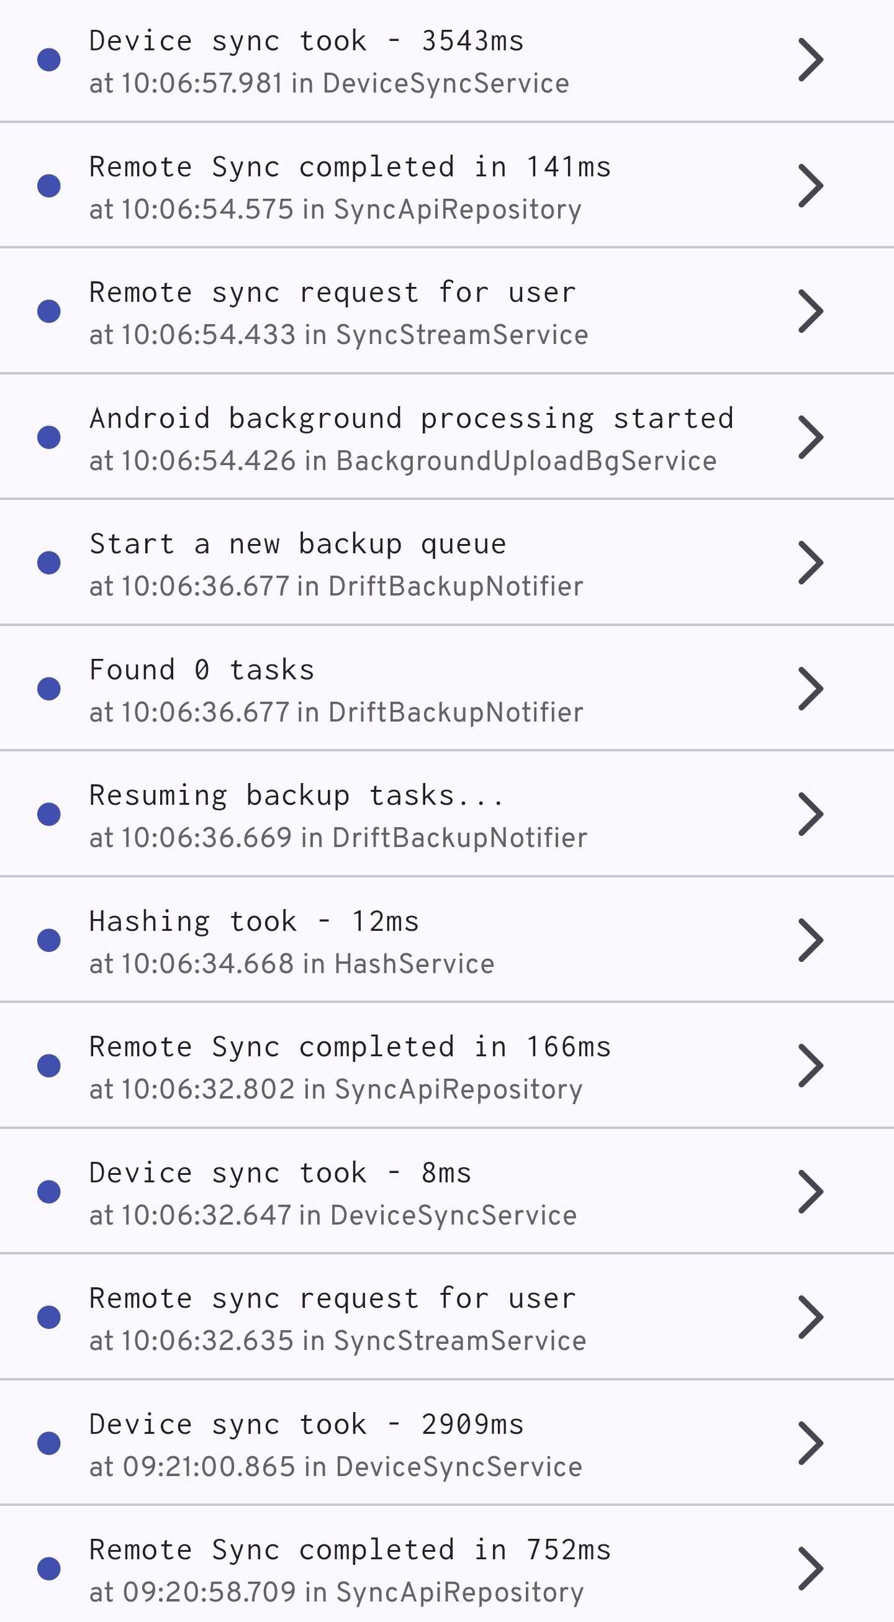Click the blue dot next to "Android background processing started"
The image size is (894, 1622).
click(49, 437)
